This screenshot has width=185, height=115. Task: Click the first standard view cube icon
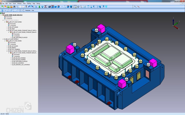[88, 7]
